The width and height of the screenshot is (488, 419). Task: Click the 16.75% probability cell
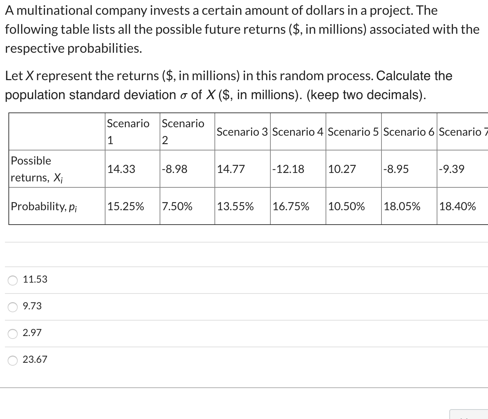point(291,206)
